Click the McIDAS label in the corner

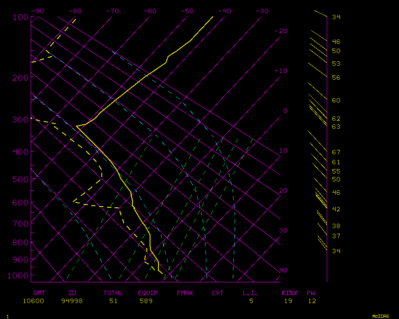pos(381,316)
